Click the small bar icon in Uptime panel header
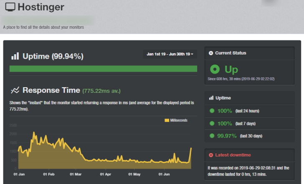304x184 pixels. tap(211, 98)
